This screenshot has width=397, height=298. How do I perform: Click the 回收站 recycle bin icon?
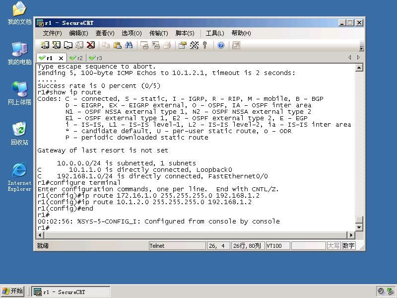coord(19,134)
